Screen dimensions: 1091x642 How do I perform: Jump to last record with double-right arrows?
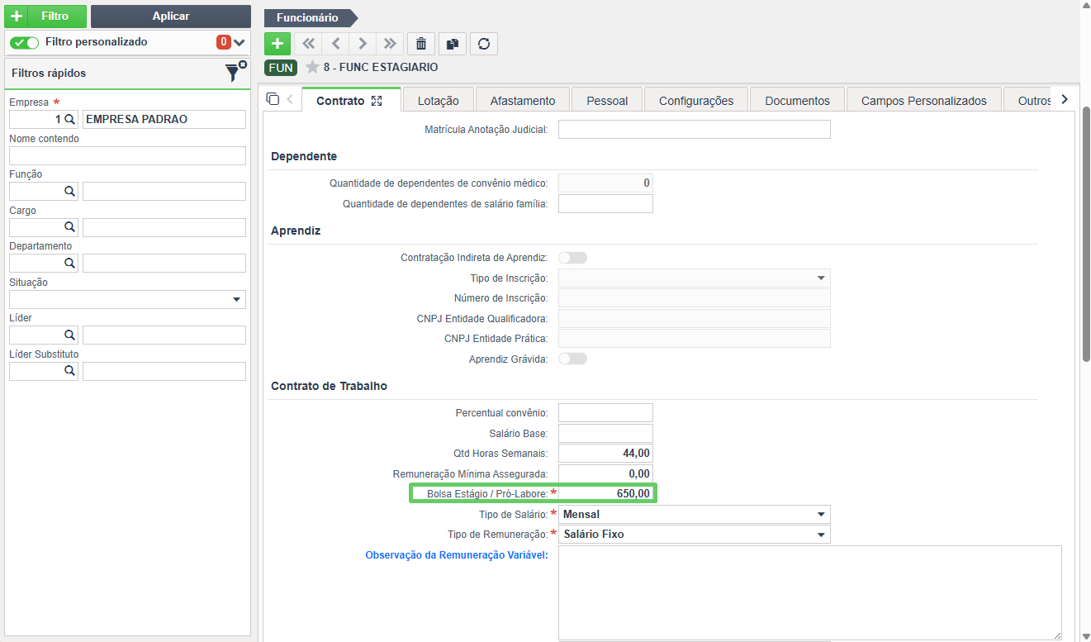click(x=390, y=44)
